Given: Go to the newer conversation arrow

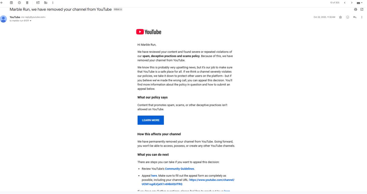Looking at the screenshot, I should pos(345,2).
